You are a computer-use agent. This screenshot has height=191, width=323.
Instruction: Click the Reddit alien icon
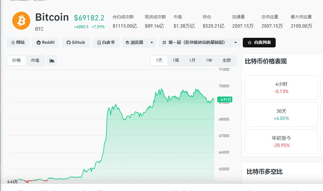(x=39, y=43)
